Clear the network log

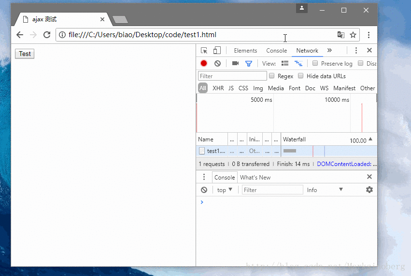217,63
